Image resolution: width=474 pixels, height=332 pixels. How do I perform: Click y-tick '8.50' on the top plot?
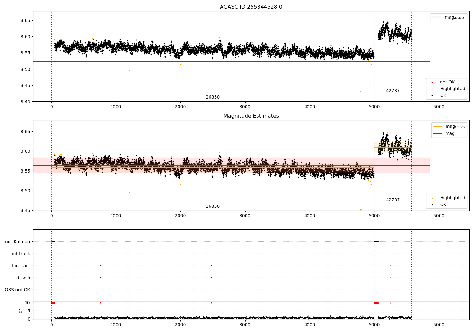[x=25, y=69]
